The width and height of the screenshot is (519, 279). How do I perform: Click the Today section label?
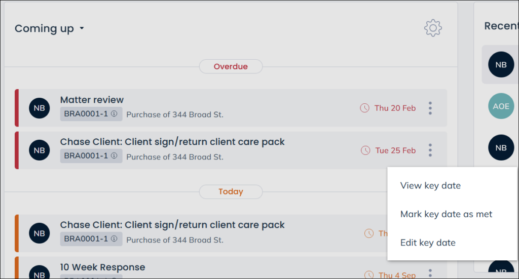click(231, 191)
